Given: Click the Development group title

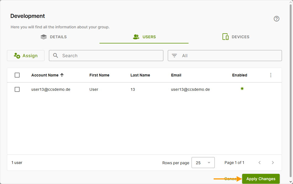Looking at the screenshot, I should click(28, 16).
